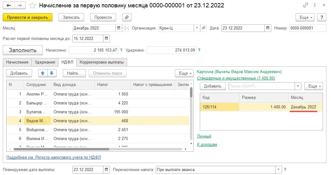Switch to the Удержания tab

[45, 62]
